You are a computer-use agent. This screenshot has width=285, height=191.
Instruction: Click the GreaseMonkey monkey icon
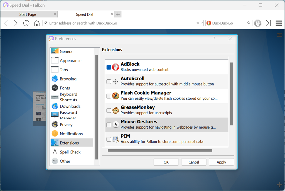pyautogui.click(x=116, y=110)
